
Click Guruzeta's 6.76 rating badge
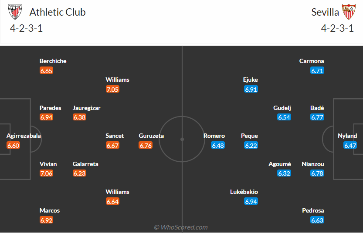pyautogui.click(x=146, y=146)
